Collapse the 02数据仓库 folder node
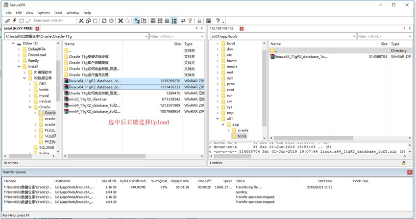The width and height of the screenshot is (416, 219). point(24,78)
